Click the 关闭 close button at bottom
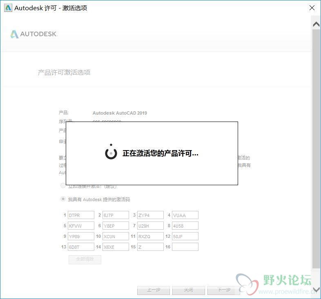321x299 pixels. coord(189,290)
